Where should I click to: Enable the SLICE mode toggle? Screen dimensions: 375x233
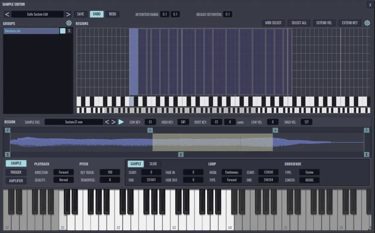(x=153, y=163)
